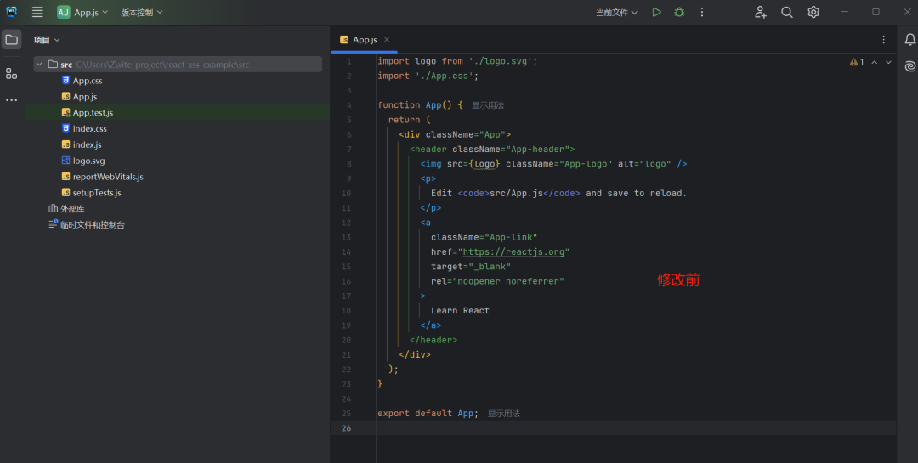Click the "_blank" target value
The image size is (918, 463).
[490, 267]
